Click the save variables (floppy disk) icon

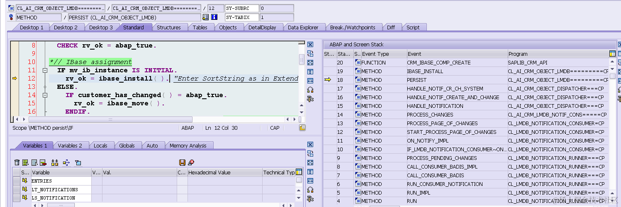(182, 163)
